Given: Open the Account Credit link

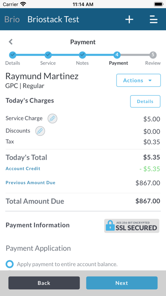Looking at the screenshot, I should click(x=23, y=168).
